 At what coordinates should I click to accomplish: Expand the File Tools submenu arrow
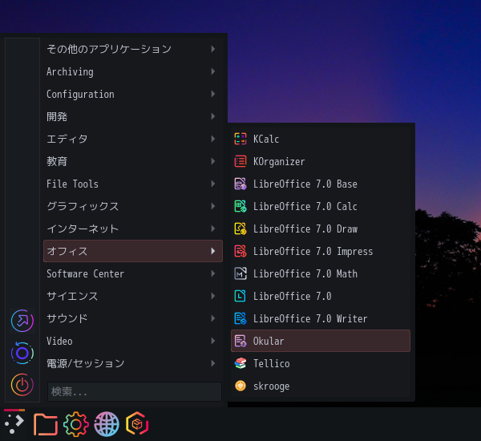[x=213, y=184]
